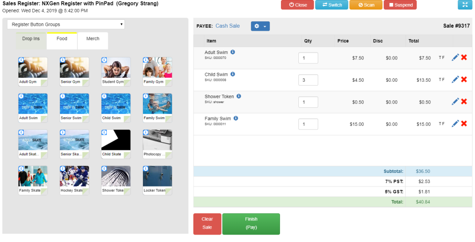This screenshot has width=475, height=242.
Task: Select the Adult Swim product tile
Action: 33,108
